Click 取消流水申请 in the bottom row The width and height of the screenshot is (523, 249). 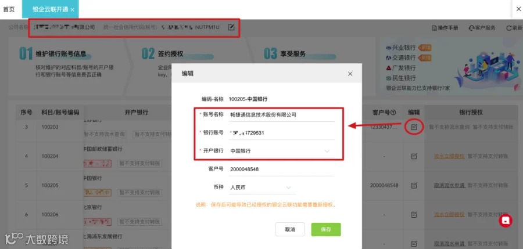tap(449, 243)
